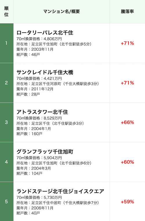Click the 順位 column header
145x221 pixels.
6,12
